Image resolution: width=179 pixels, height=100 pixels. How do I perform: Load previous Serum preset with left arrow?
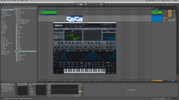[101, 24]
